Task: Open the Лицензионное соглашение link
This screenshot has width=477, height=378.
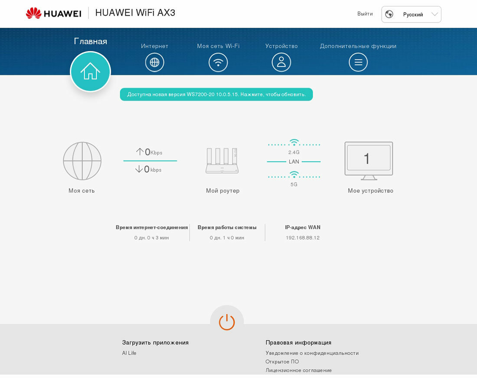Action: pos(298,370)
